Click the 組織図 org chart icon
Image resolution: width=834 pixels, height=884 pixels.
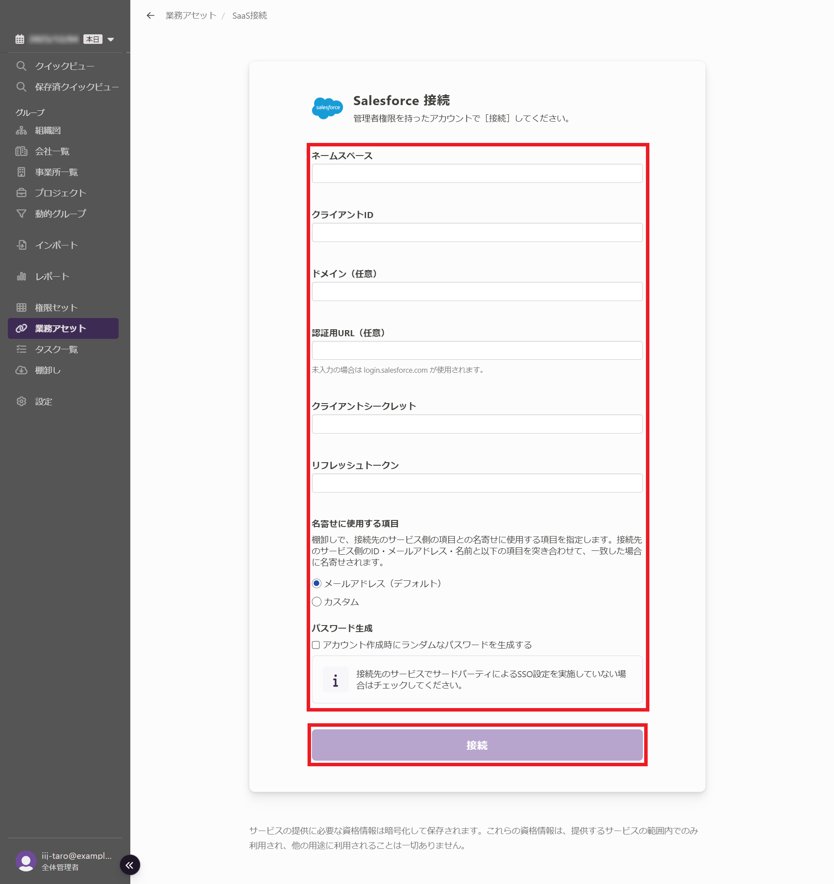click(x=21, y=130)
